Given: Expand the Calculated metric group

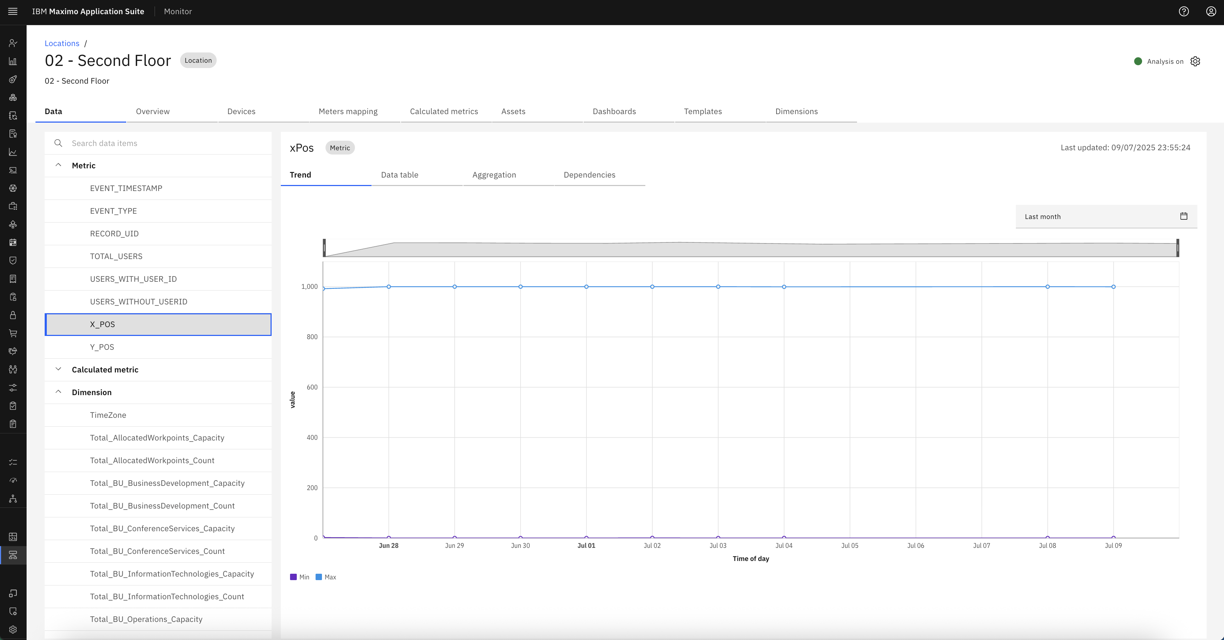Looking at the screenshot, I should 59,369.
